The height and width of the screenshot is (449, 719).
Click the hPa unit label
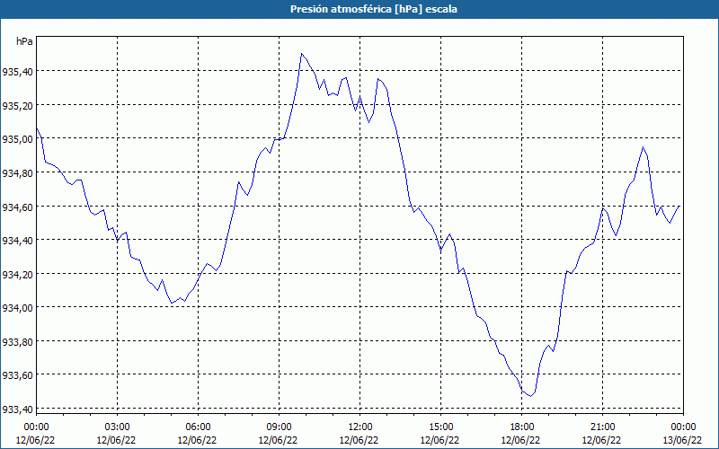point(25,41)
